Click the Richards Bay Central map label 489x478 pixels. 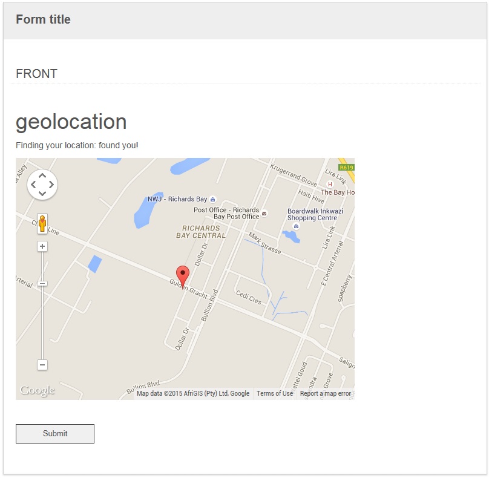201,232
